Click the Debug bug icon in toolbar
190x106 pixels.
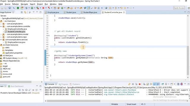(x=26, y=8)
